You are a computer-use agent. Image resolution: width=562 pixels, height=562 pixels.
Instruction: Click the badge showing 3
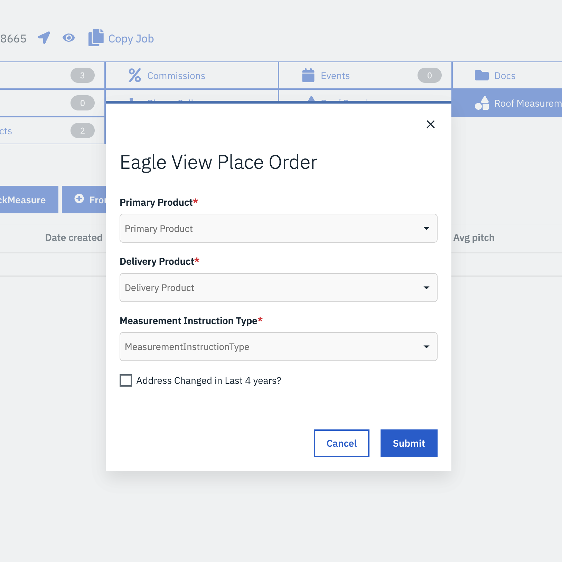pos(82,75)
